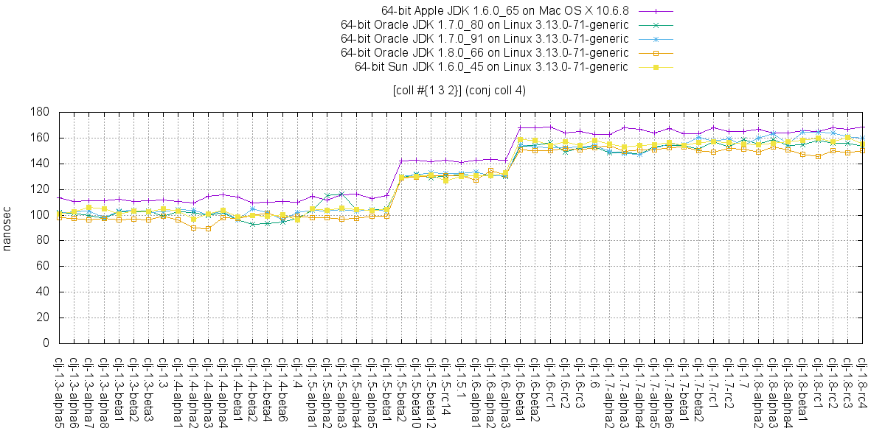Select the Oracle JDK 1.7.0_80 legend label

pyautogui.click(x=485, y=25)
